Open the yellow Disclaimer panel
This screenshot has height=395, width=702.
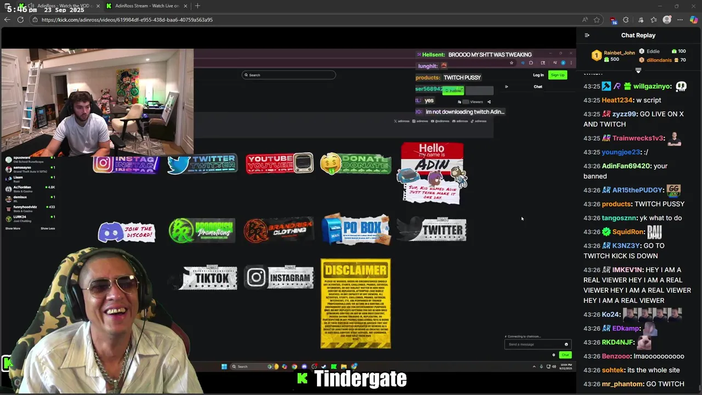(x=356, y=304)
